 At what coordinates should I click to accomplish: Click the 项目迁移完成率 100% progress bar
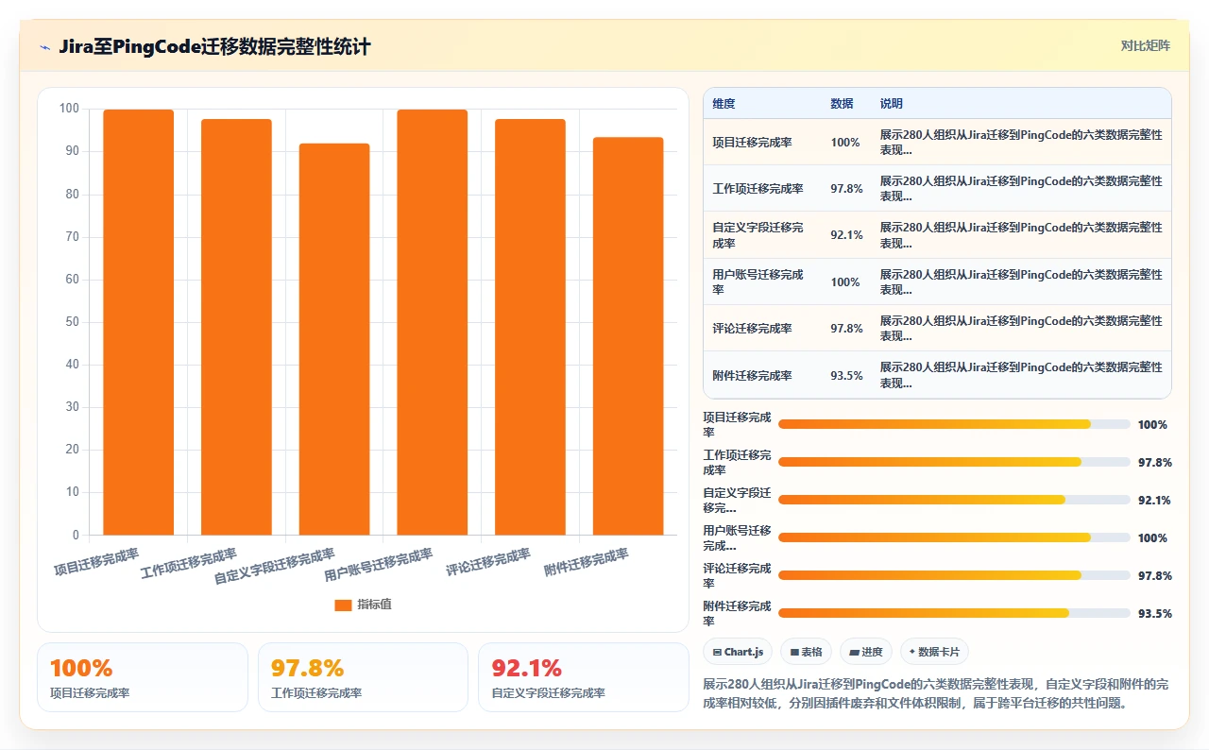point(954,425)
